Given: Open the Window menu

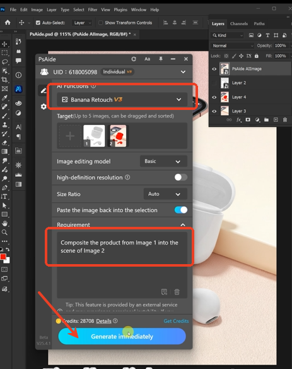Looking at the screenshot, I should [x=139, y=9].
